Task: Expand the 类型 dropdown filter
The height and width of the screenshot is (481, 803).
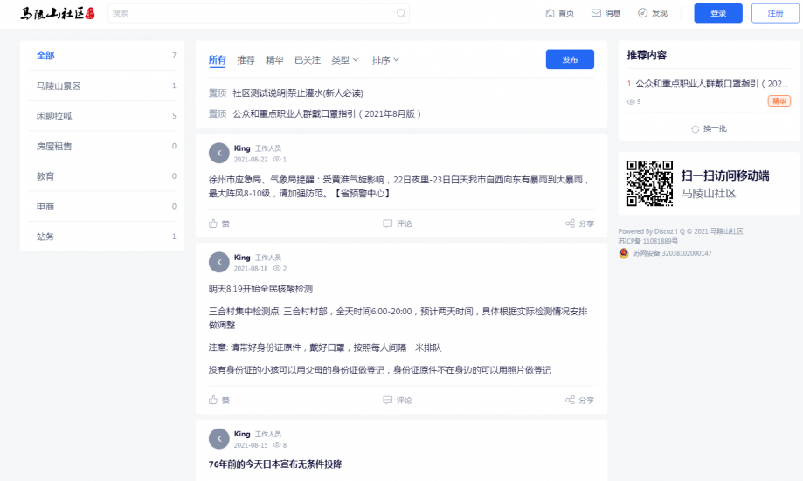Action: coord(346,60)
